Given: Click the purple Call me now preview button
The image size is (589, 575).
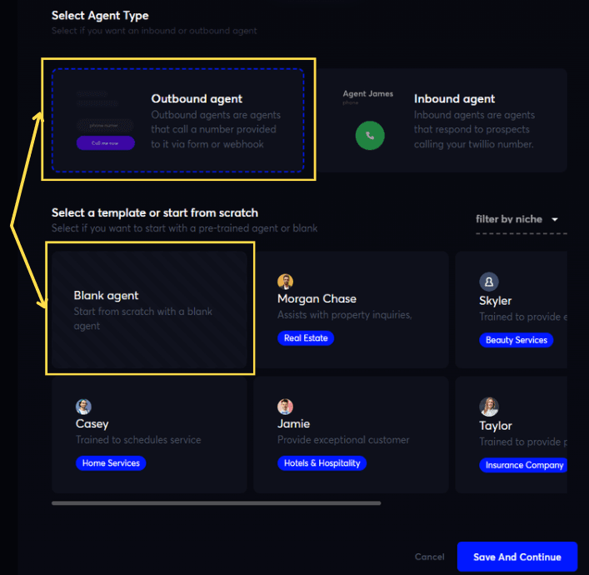Looking at the screenshot, I should pyautogui.click(x=105, y=143).
